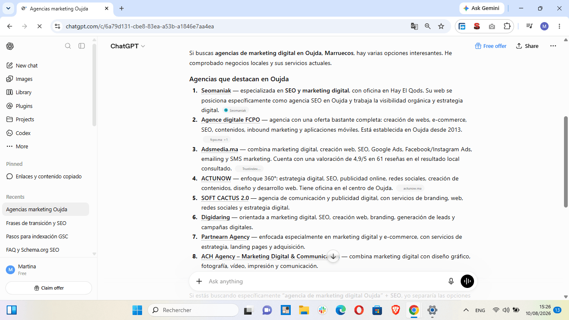Open the tab search chevron in Chrome
Viewport: 569px width, 320px height.
pyautogui.click(x=8, y=8)
